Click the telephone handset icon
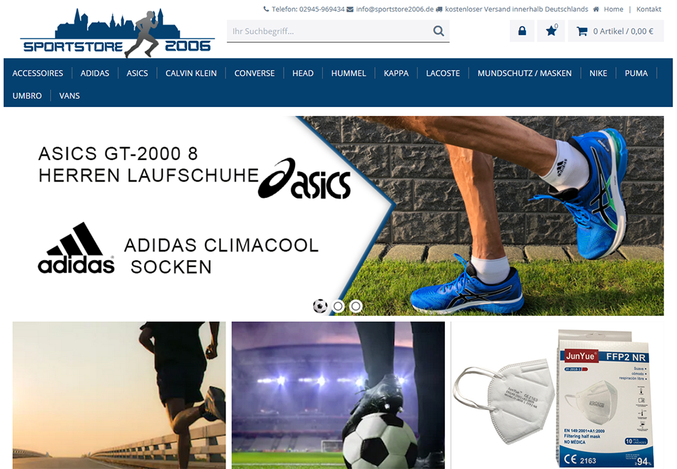 266,9
